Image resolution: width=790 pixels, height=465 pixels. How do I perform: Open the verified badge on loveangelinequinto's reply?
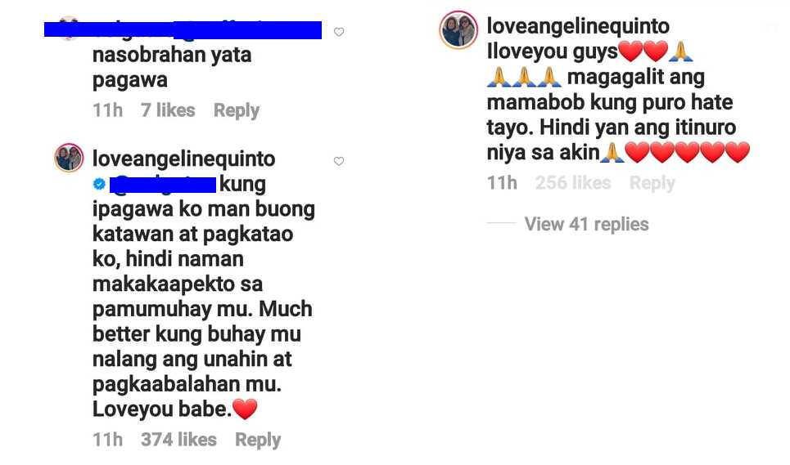tap(99, 185)
